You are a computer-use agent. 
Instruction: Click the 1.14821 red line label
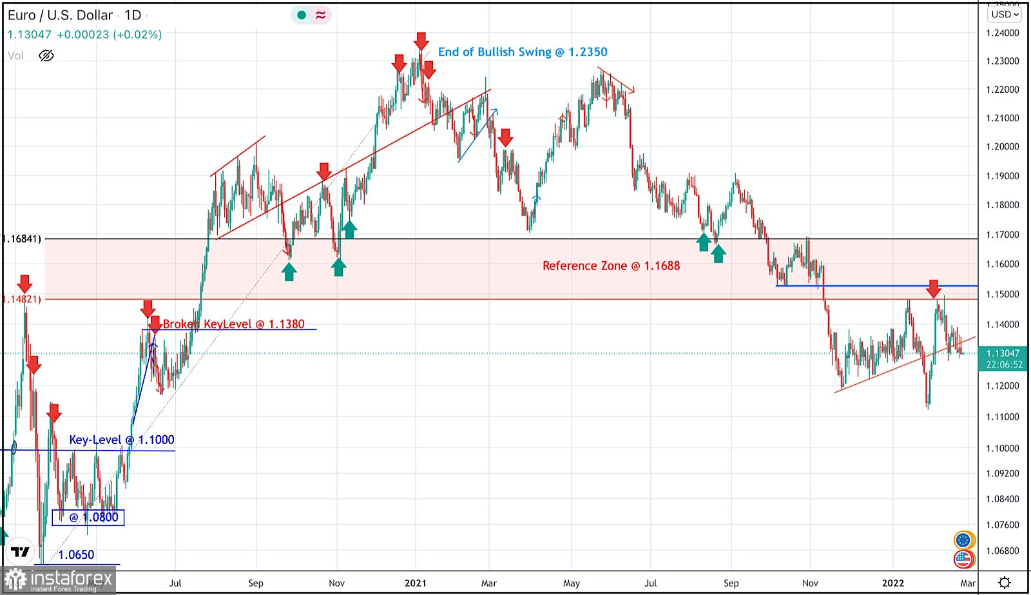(x=21, y=299)
